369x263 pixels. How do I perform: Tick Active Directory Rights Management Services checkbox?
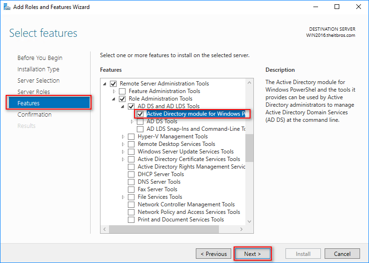(x=131, y=167)
